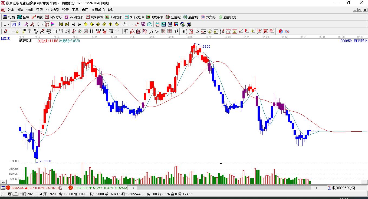
Task: Open the calculator icon in toolbar
Action: click(163, 24)
